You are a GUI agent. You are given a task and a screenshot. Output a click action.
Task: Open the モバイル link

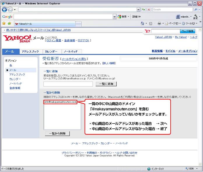pyautogui.click(x=171, y=51)
